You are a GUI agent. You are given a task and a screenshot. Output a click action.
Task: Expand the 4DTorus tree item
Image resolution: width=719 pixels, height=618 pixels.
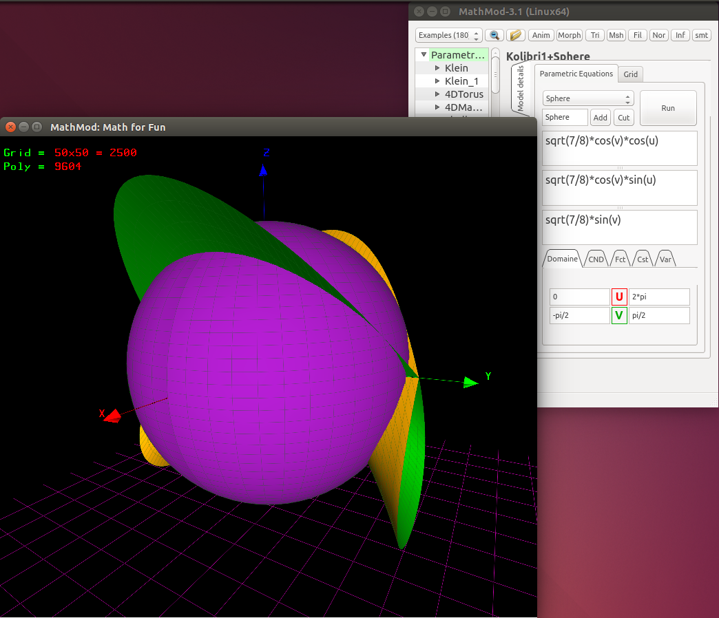(437, 94)
